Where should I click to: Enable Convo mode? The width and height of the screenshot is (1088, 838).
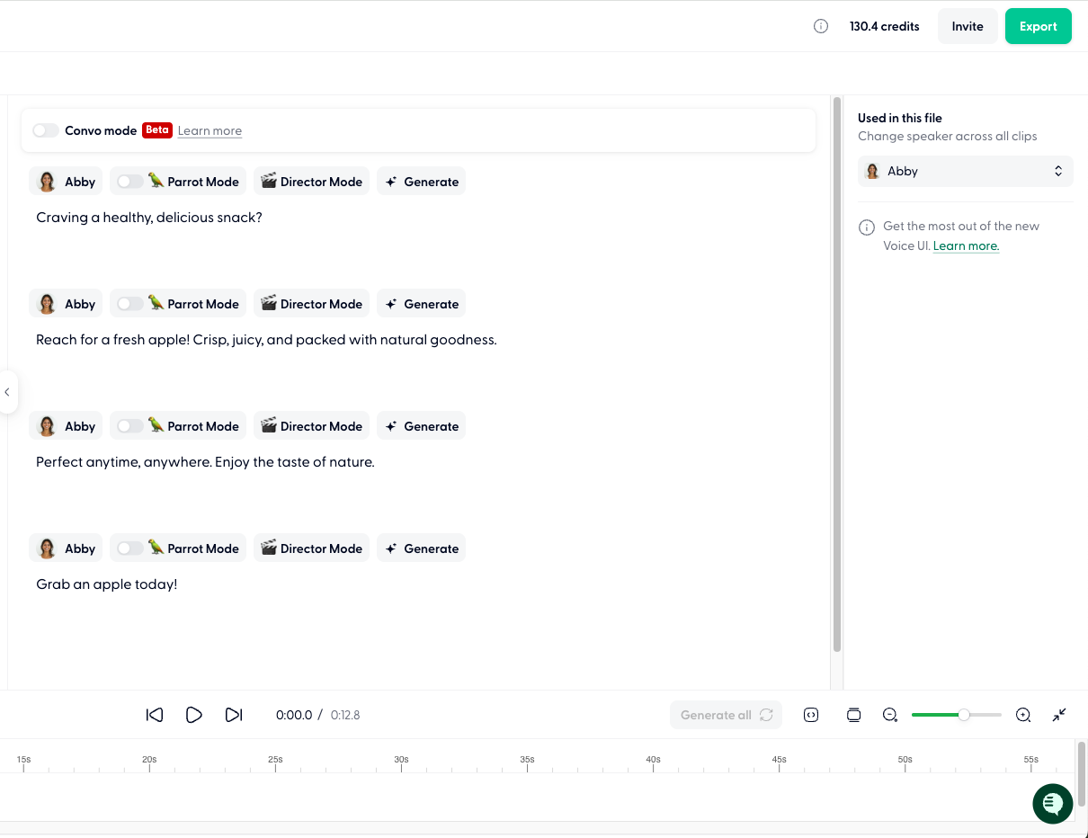[45, 130]
